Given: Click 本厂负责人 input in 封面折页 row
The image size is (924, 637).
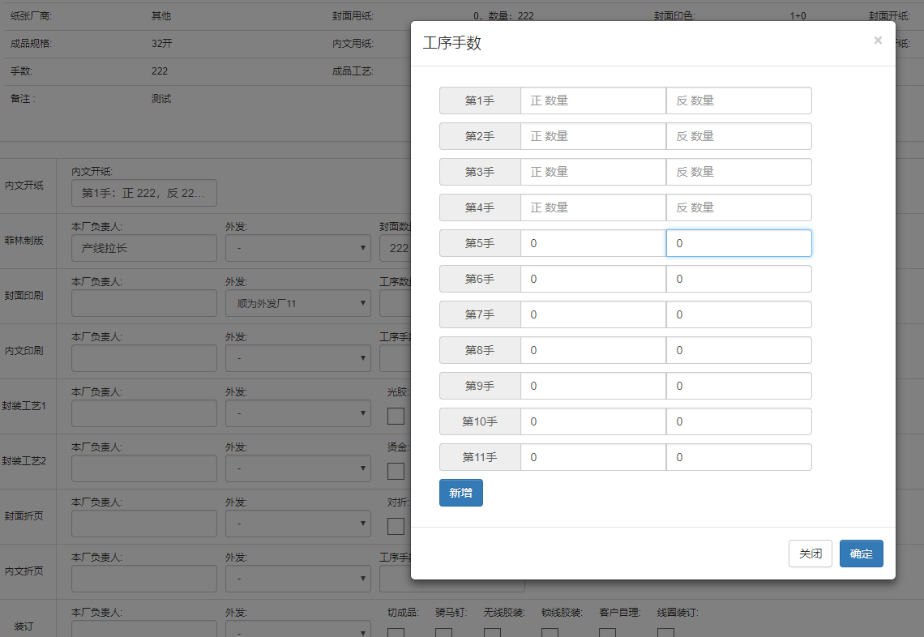Looking at the screenshot, I should point(144,524).
